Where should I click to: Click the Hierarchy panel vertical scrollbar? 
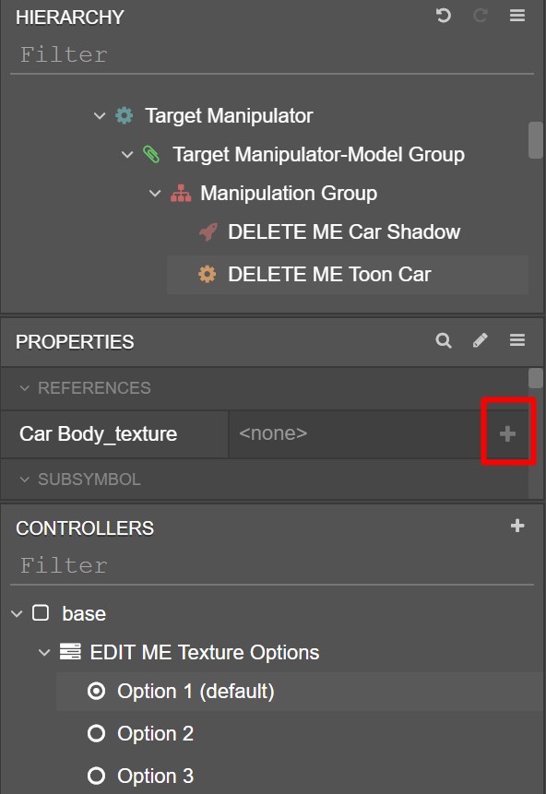pos(535,140)
